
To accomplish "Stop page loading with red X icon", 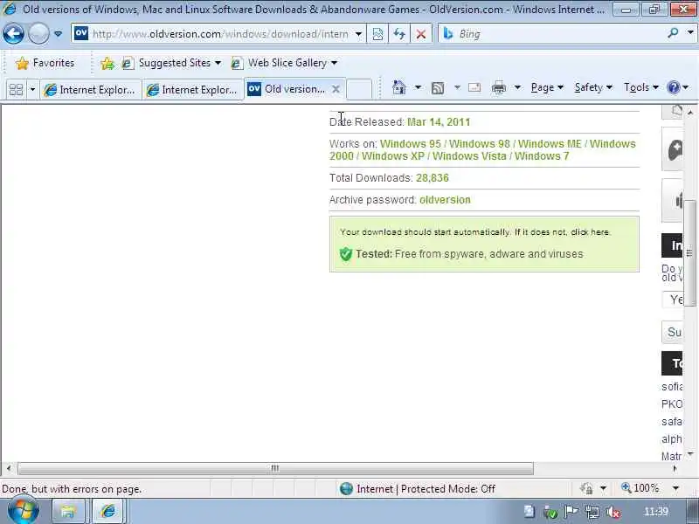I will (x=420, y=34).
